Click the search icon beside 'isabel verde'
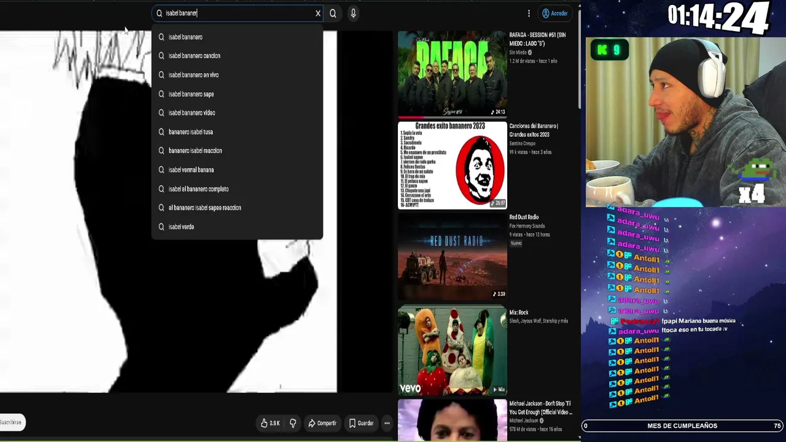The image size is (786, 442). [x=161, y=227]
